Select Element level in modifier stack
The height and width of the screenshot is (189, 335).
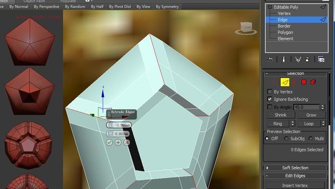[285, 39]
